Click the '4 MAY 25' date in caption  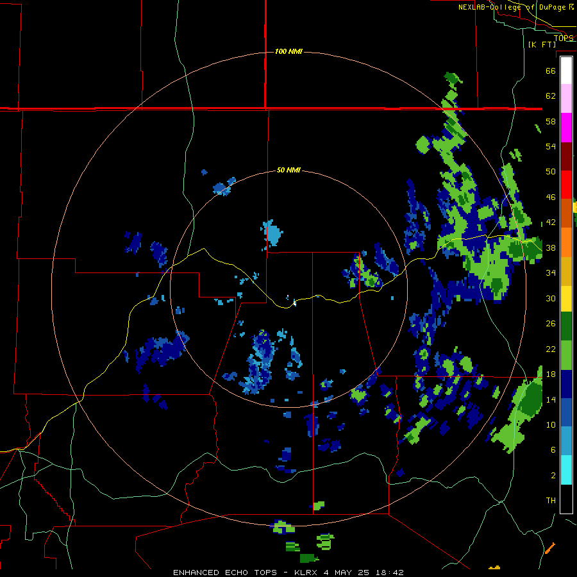pyautogui.click(x=347, y=573)
